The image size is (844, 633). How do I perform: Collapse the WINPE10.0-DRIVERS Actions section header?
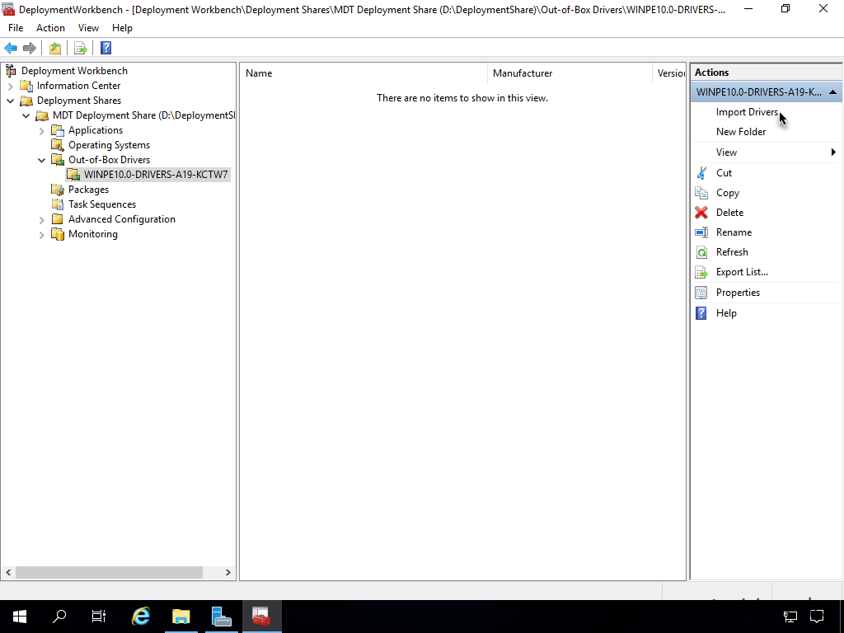point(832,92)
